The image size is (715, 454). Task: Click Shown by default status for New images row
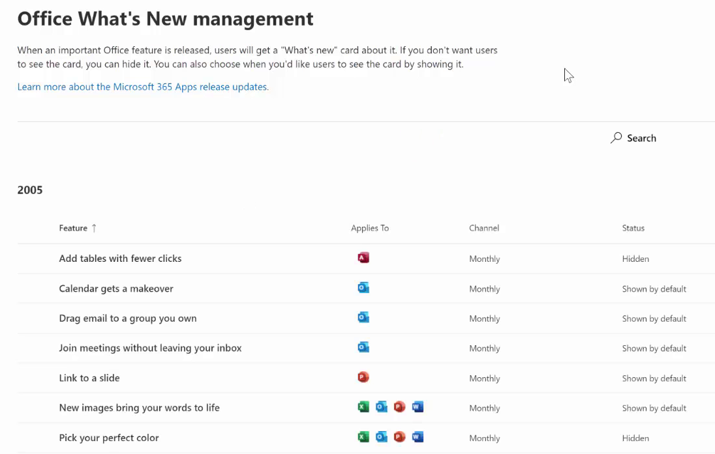[x=654, y=408]
